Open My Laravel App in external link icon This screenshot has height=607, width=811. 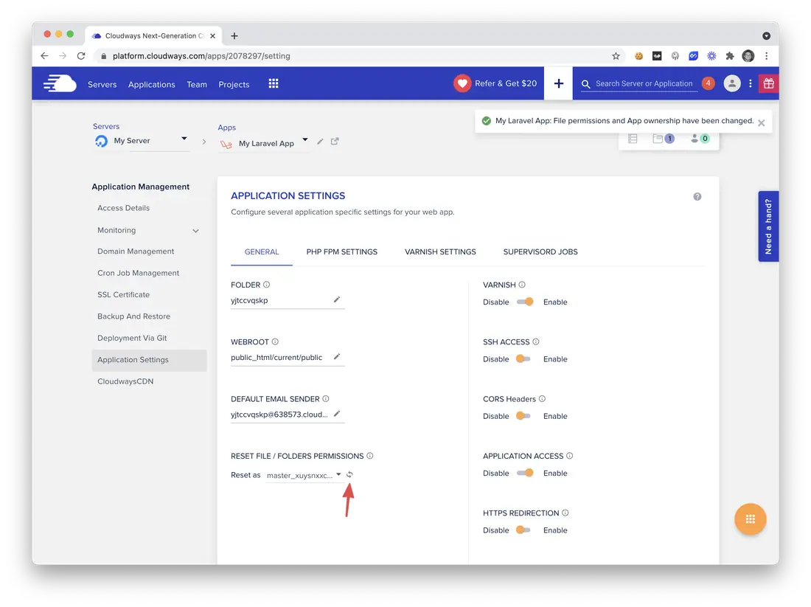335,142
